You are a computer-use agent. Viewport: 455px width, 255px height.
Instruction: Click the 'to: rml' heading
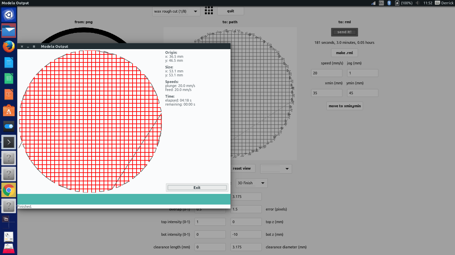tap(344, 22)
